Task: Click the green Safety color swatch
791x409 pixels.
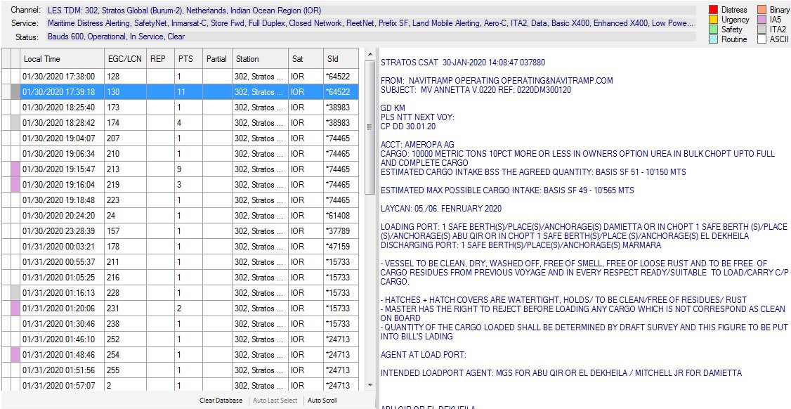Action: [x=713, y=30]
